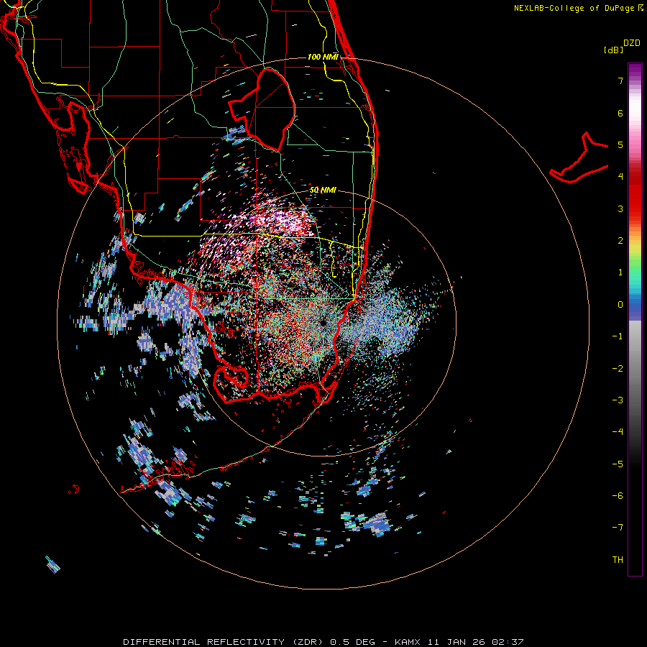This screenshot has height=647, width=647.
Task: Click the purple top of the color bar
Action: [x=635, y=70]
